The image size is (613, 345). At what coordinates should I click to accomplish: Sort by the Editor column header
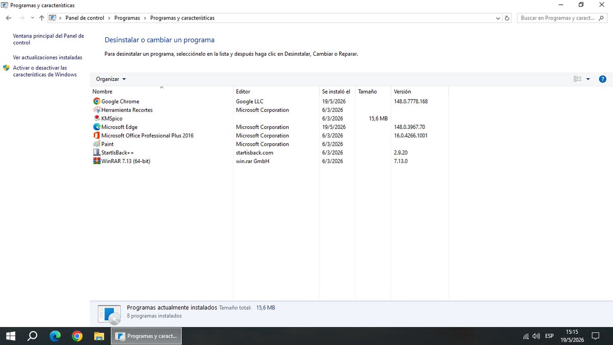pyautogui.click(x=276, y=91)
